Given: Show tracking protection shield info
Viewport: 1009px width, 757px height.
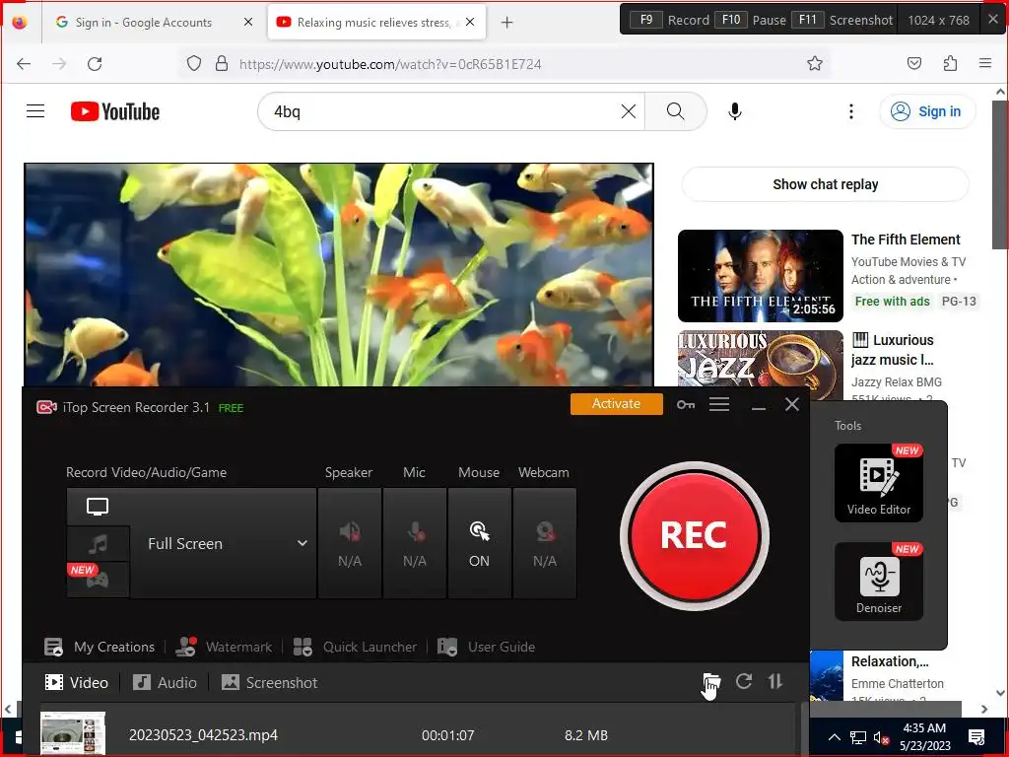Looking at the screenshot, I should [x=194, y=63].
